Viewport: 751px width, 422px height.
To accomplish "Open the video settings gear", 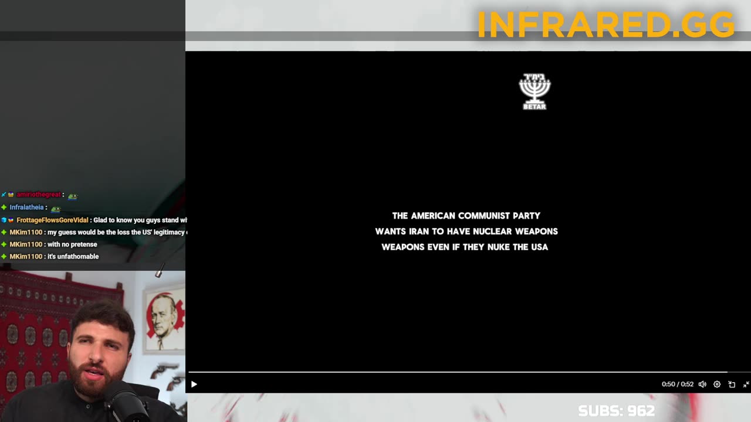I will (x=717, y=384).
